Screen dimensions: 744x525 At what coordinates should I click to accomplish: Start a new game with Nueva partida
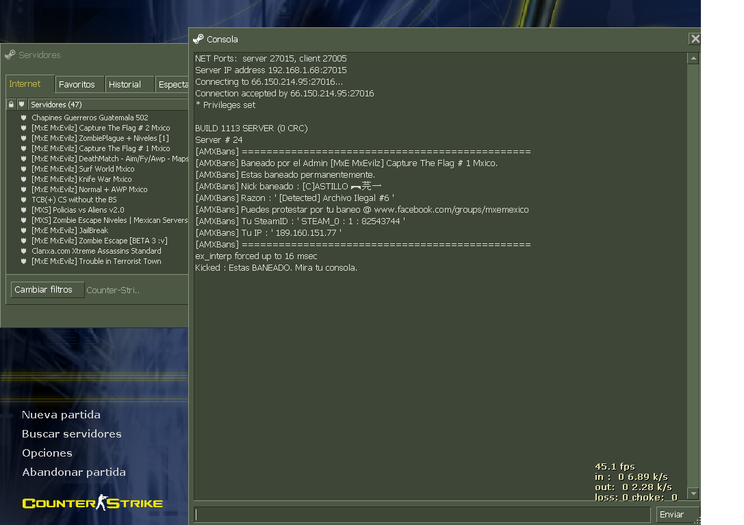click(x=61, y=415)
